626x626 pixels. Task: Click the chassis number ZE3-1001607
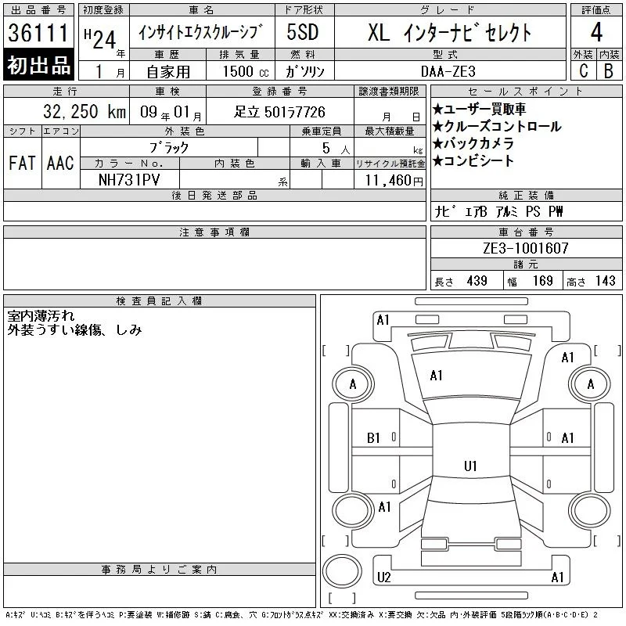coord(526,248)
